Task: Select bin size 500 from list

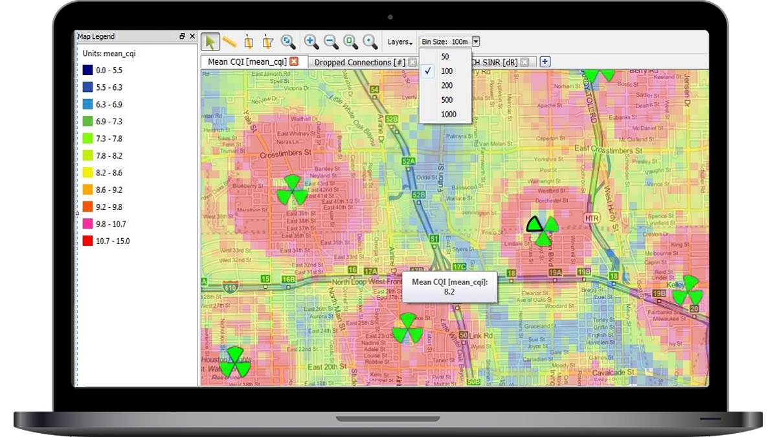Action: [447, 100]
